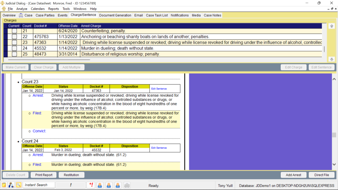The image size is (338, 190).
Task: Click the magnifying glass search icon
Action: click(x=19, y=185)
